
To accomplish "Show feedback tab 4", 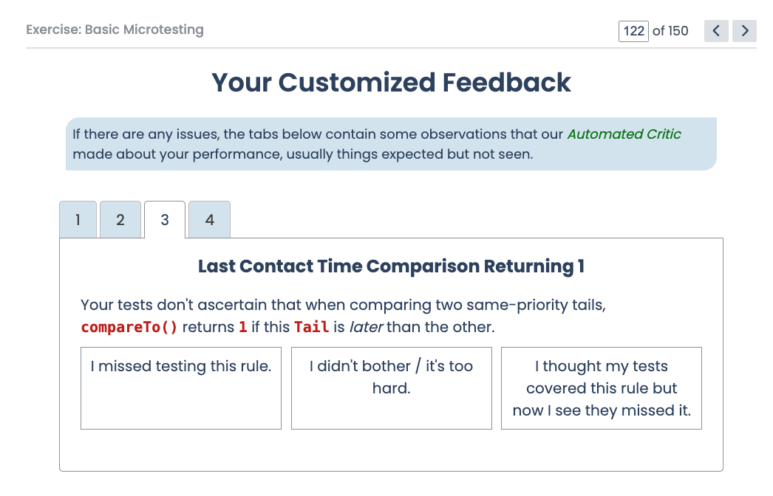I will tap(210, 220).
